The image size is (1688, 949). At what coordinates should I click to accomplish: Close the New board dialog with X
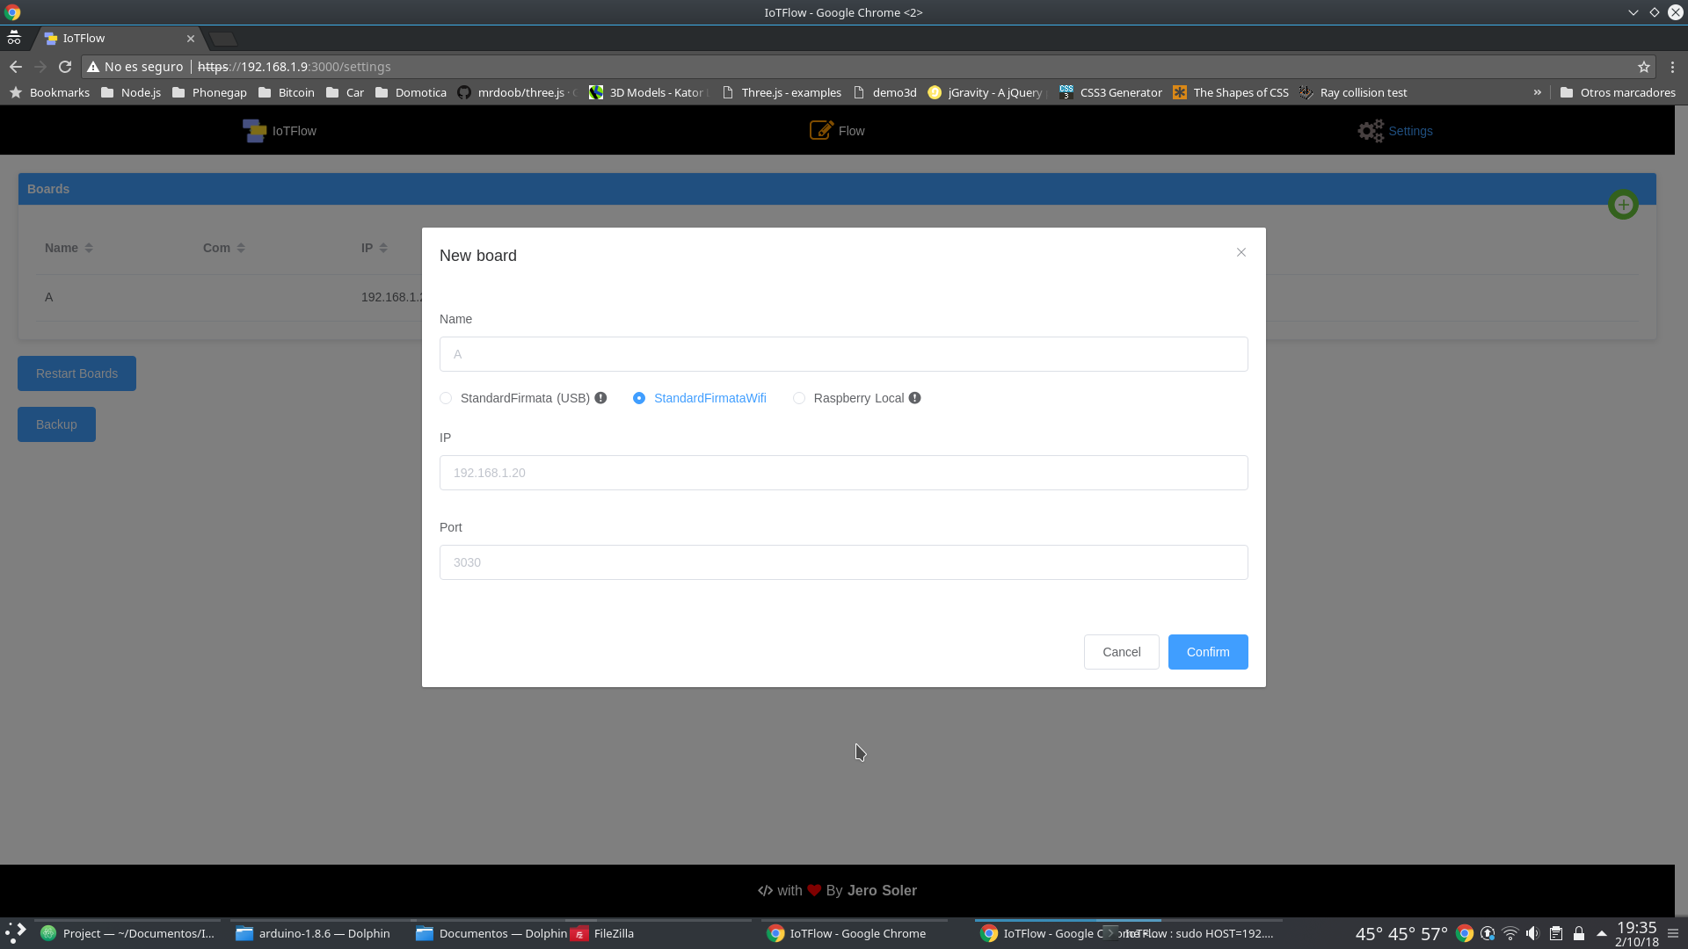tap(1241, 252)
